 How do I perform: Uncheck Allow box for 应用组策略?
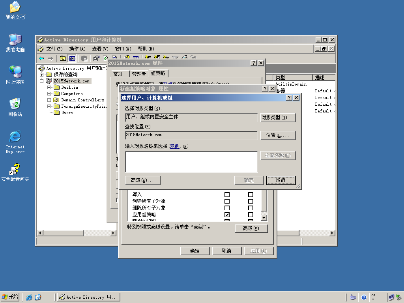pos(227,215)
